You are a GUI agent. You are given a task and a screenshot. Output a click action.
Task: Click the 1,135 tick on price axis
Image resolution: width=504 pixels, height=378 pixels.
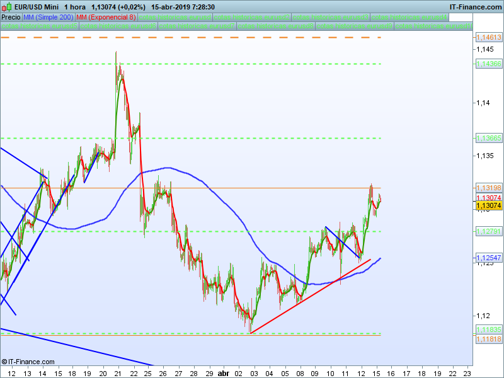click(485, 156)
